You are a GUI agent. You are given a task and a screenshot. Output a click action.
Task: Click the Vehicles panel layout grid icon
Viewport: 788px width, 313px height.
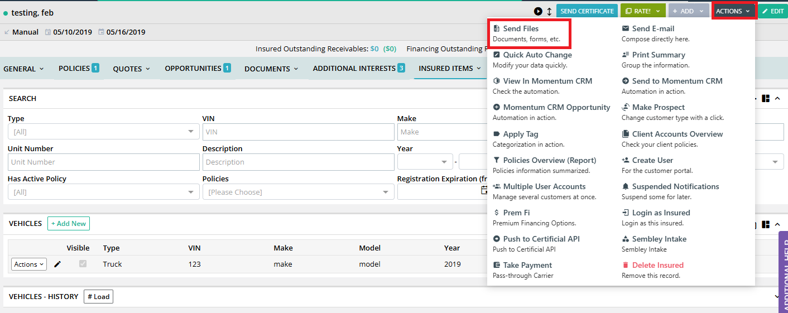pos(766,224)
